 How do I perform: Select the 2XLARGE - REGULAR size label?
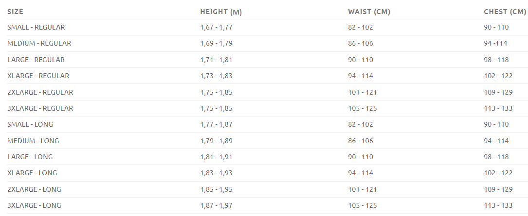coord(40,92)
